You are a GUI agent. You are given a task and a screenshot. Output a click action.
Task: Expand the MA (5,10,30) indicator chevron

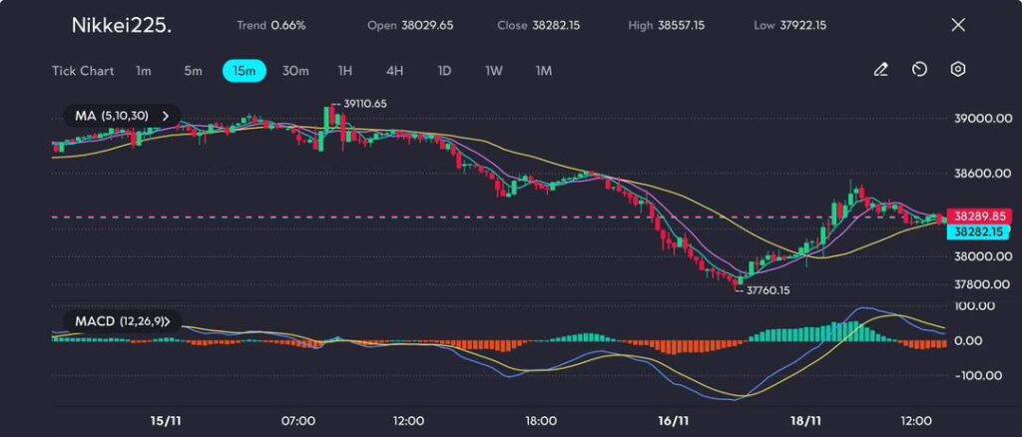click(x=165, y=116)
